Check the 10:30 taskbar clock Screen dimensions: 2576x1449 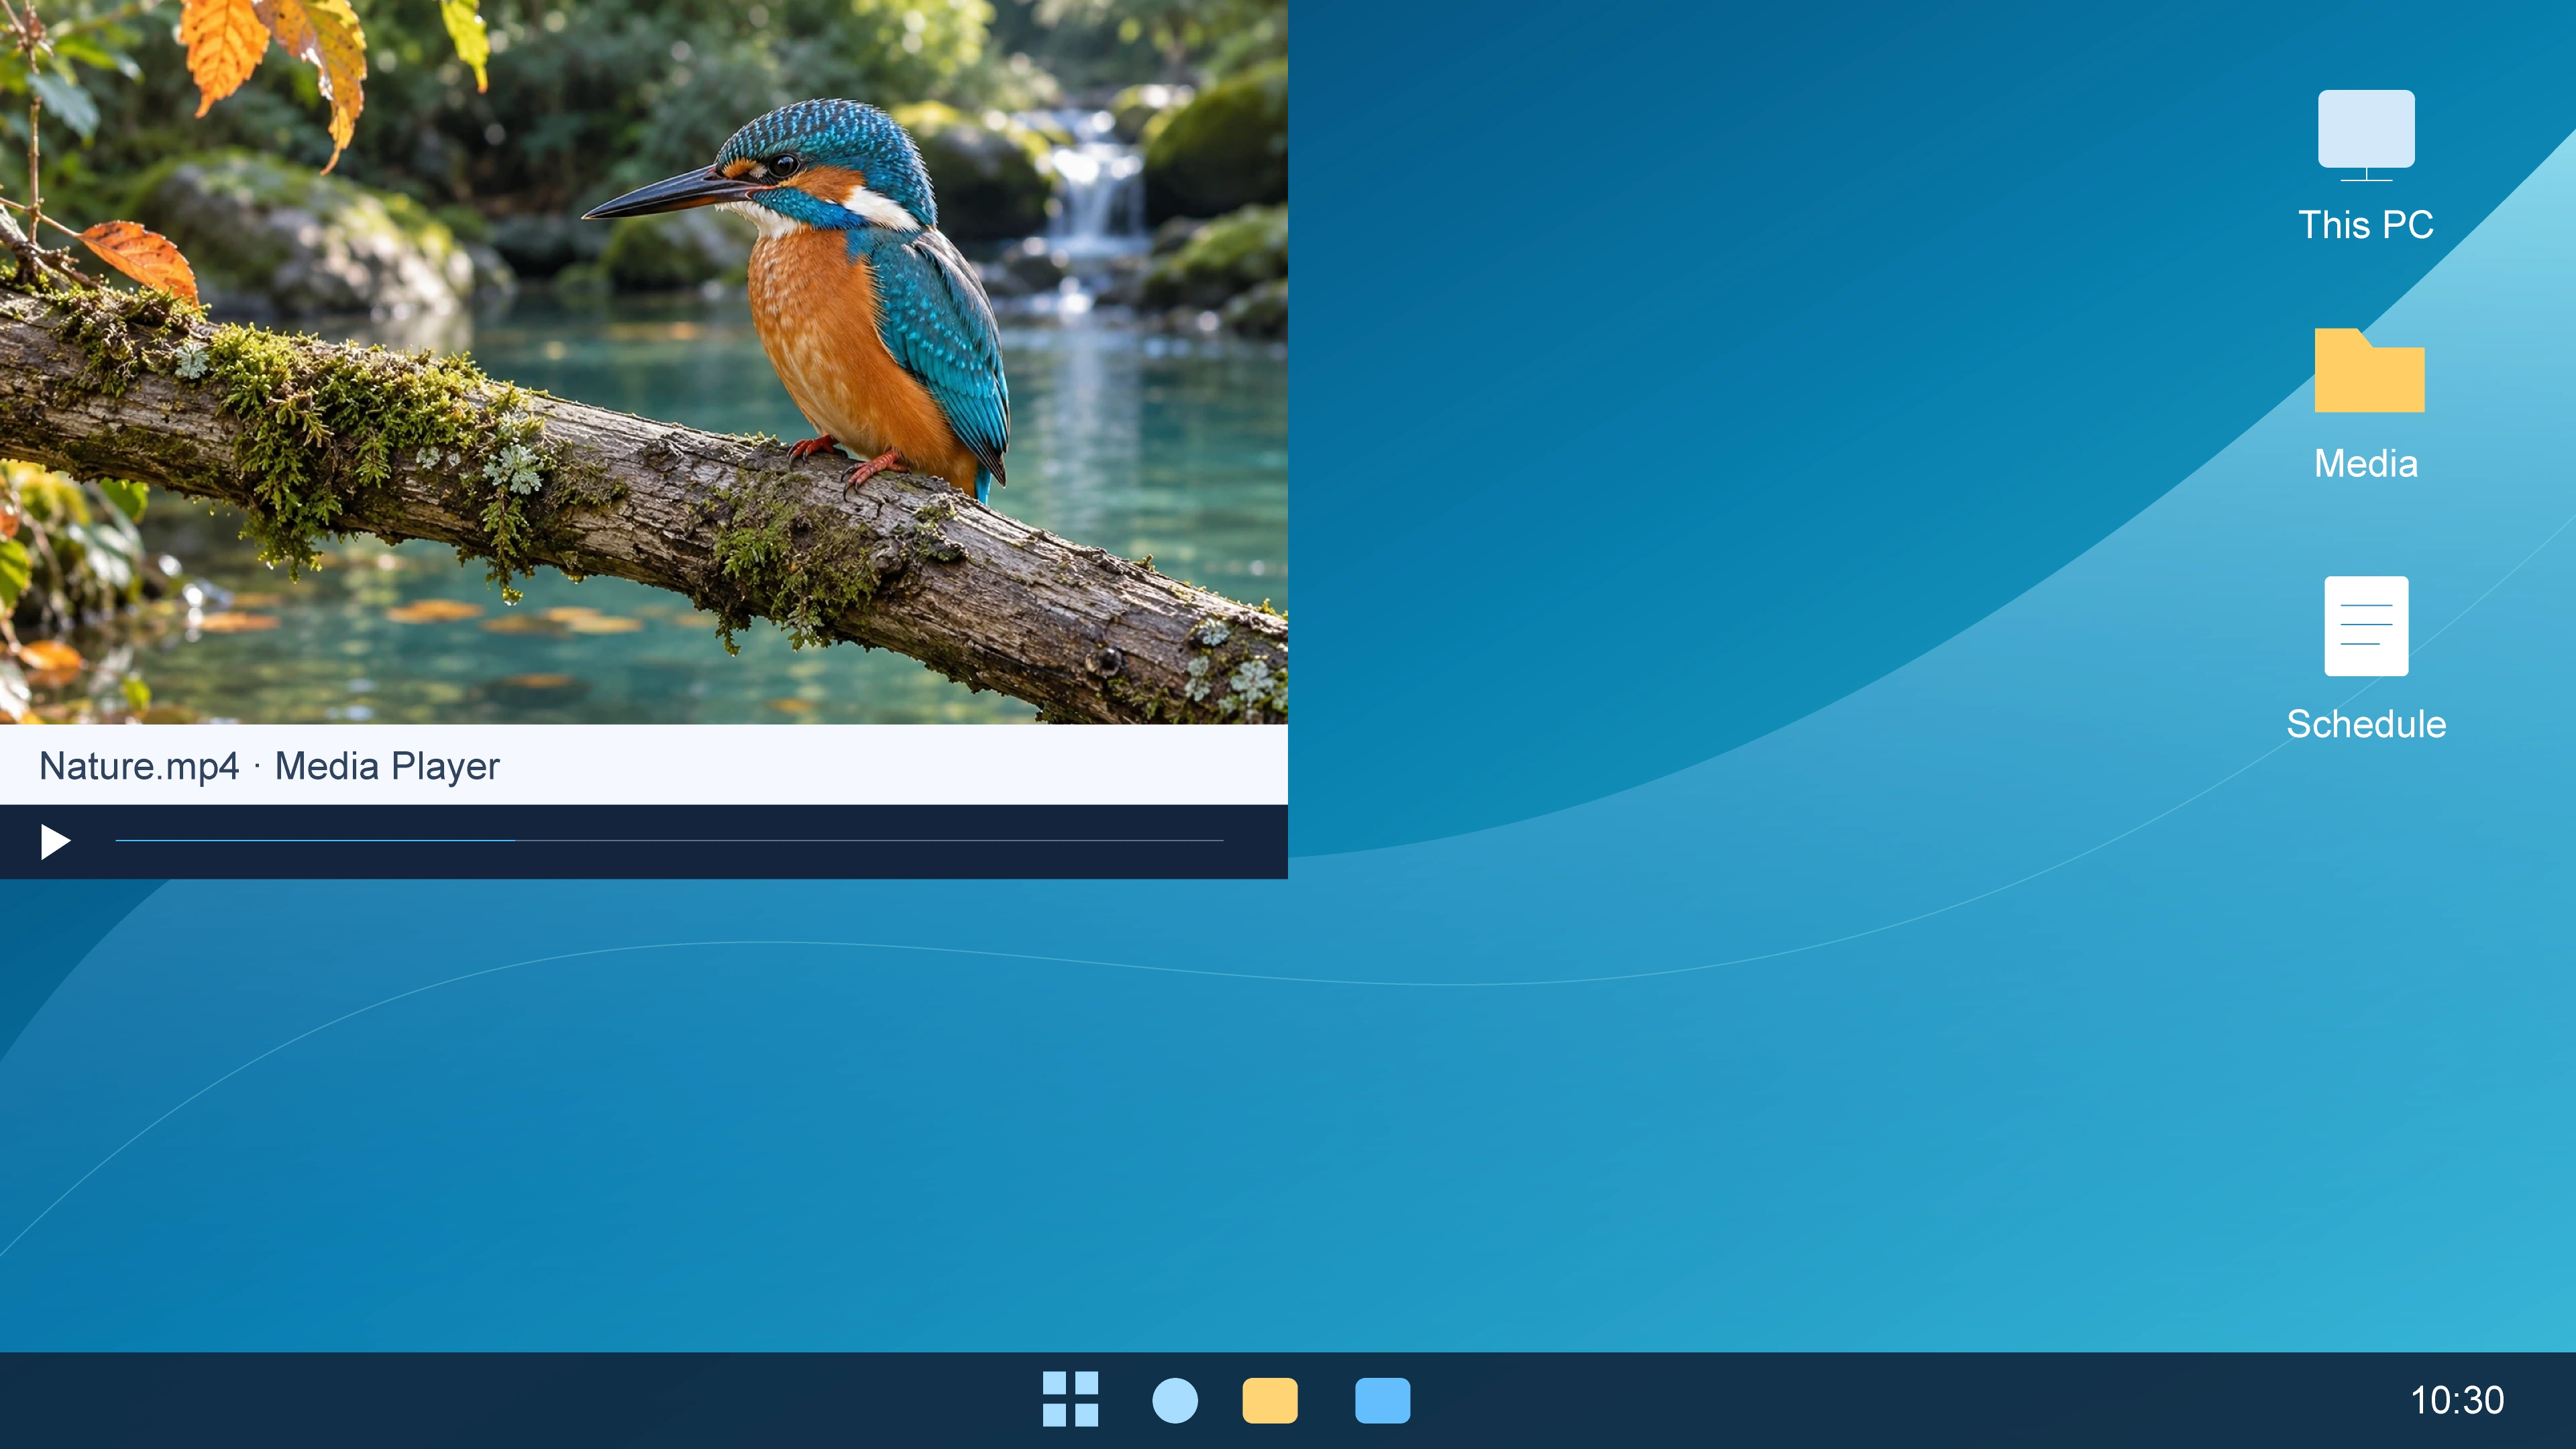(x=2457, y=1400)
